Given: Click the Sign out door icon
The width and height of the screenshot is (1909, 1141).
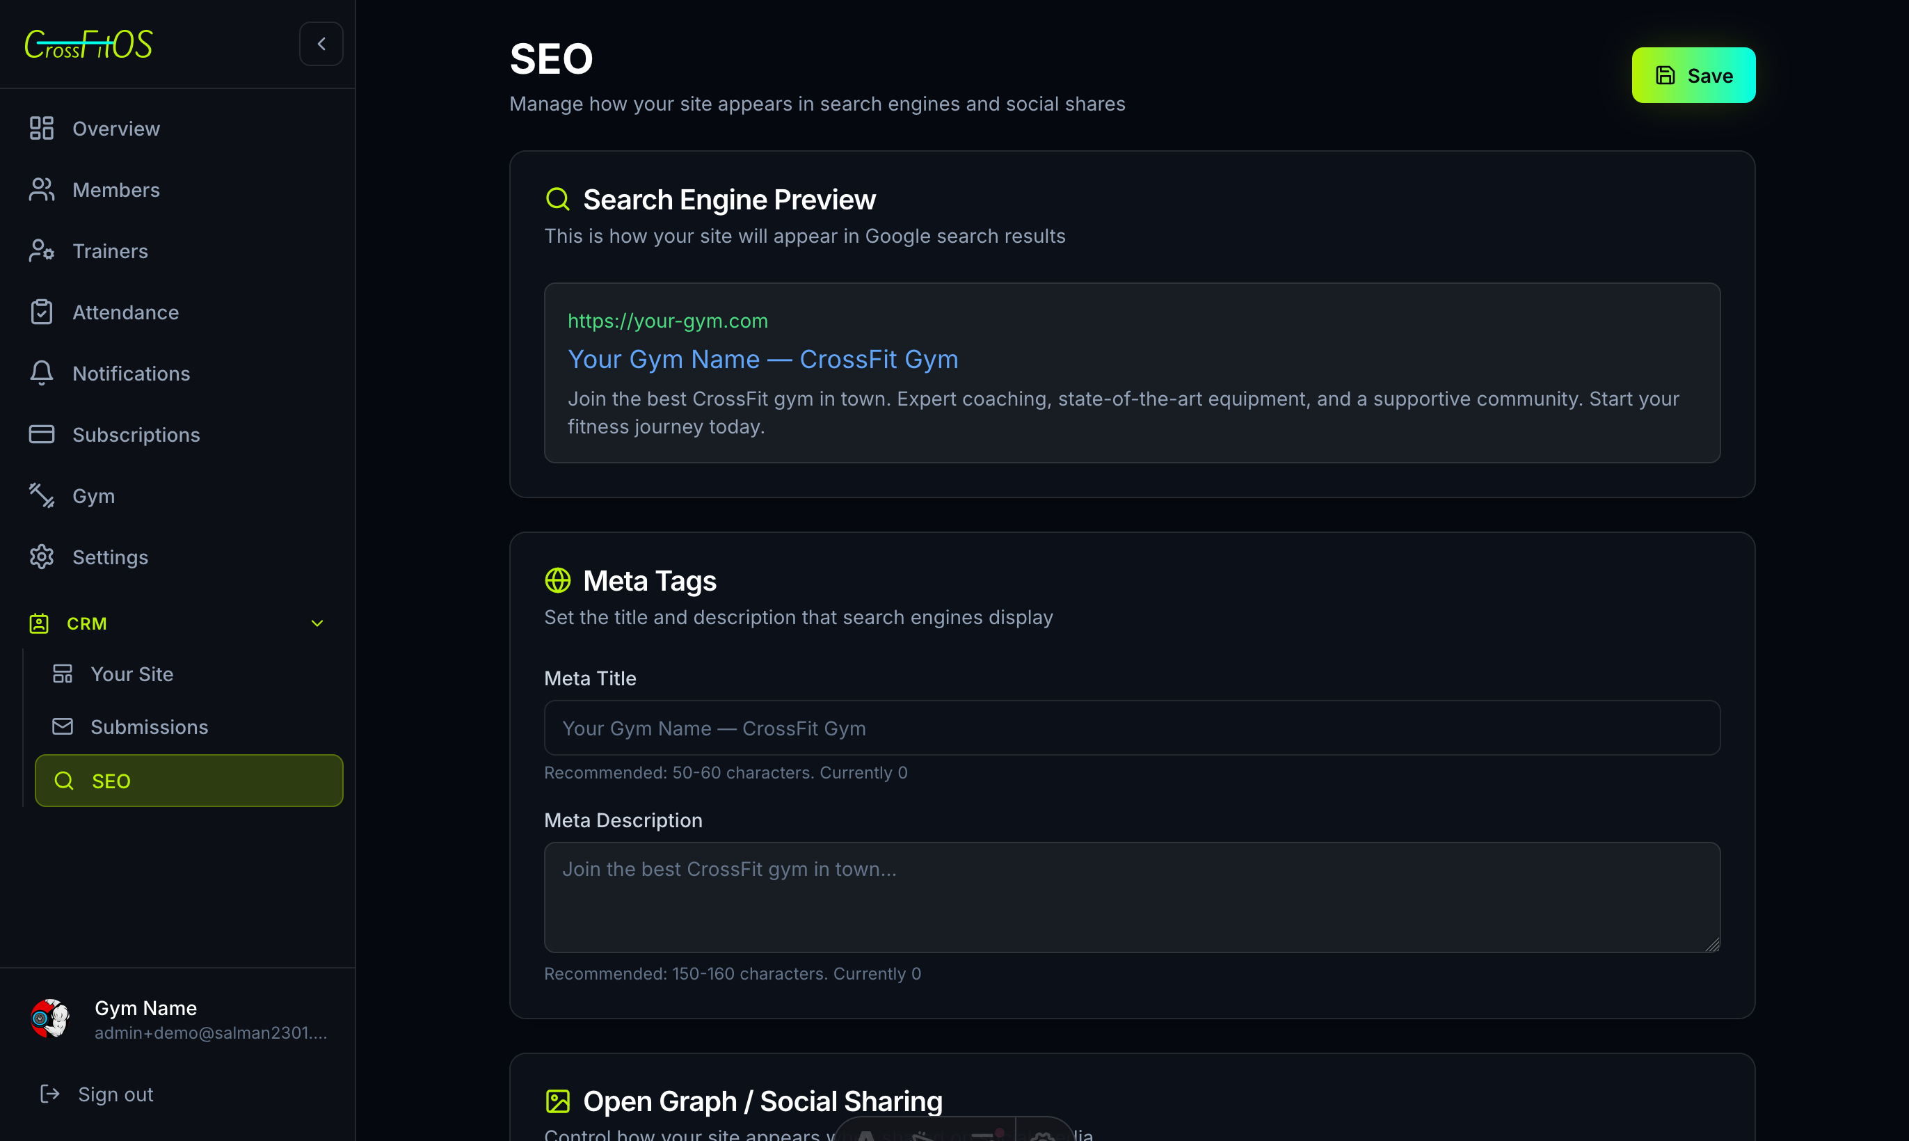Looking at the screenshot, I should click(50, 1094).
